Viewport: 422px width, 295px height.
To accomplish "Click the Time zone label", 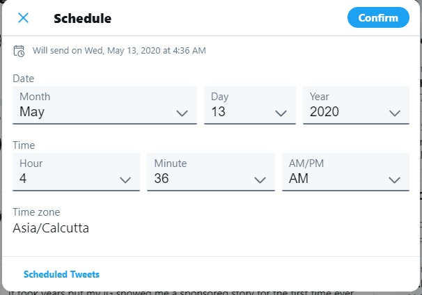I will click(36, 212).
